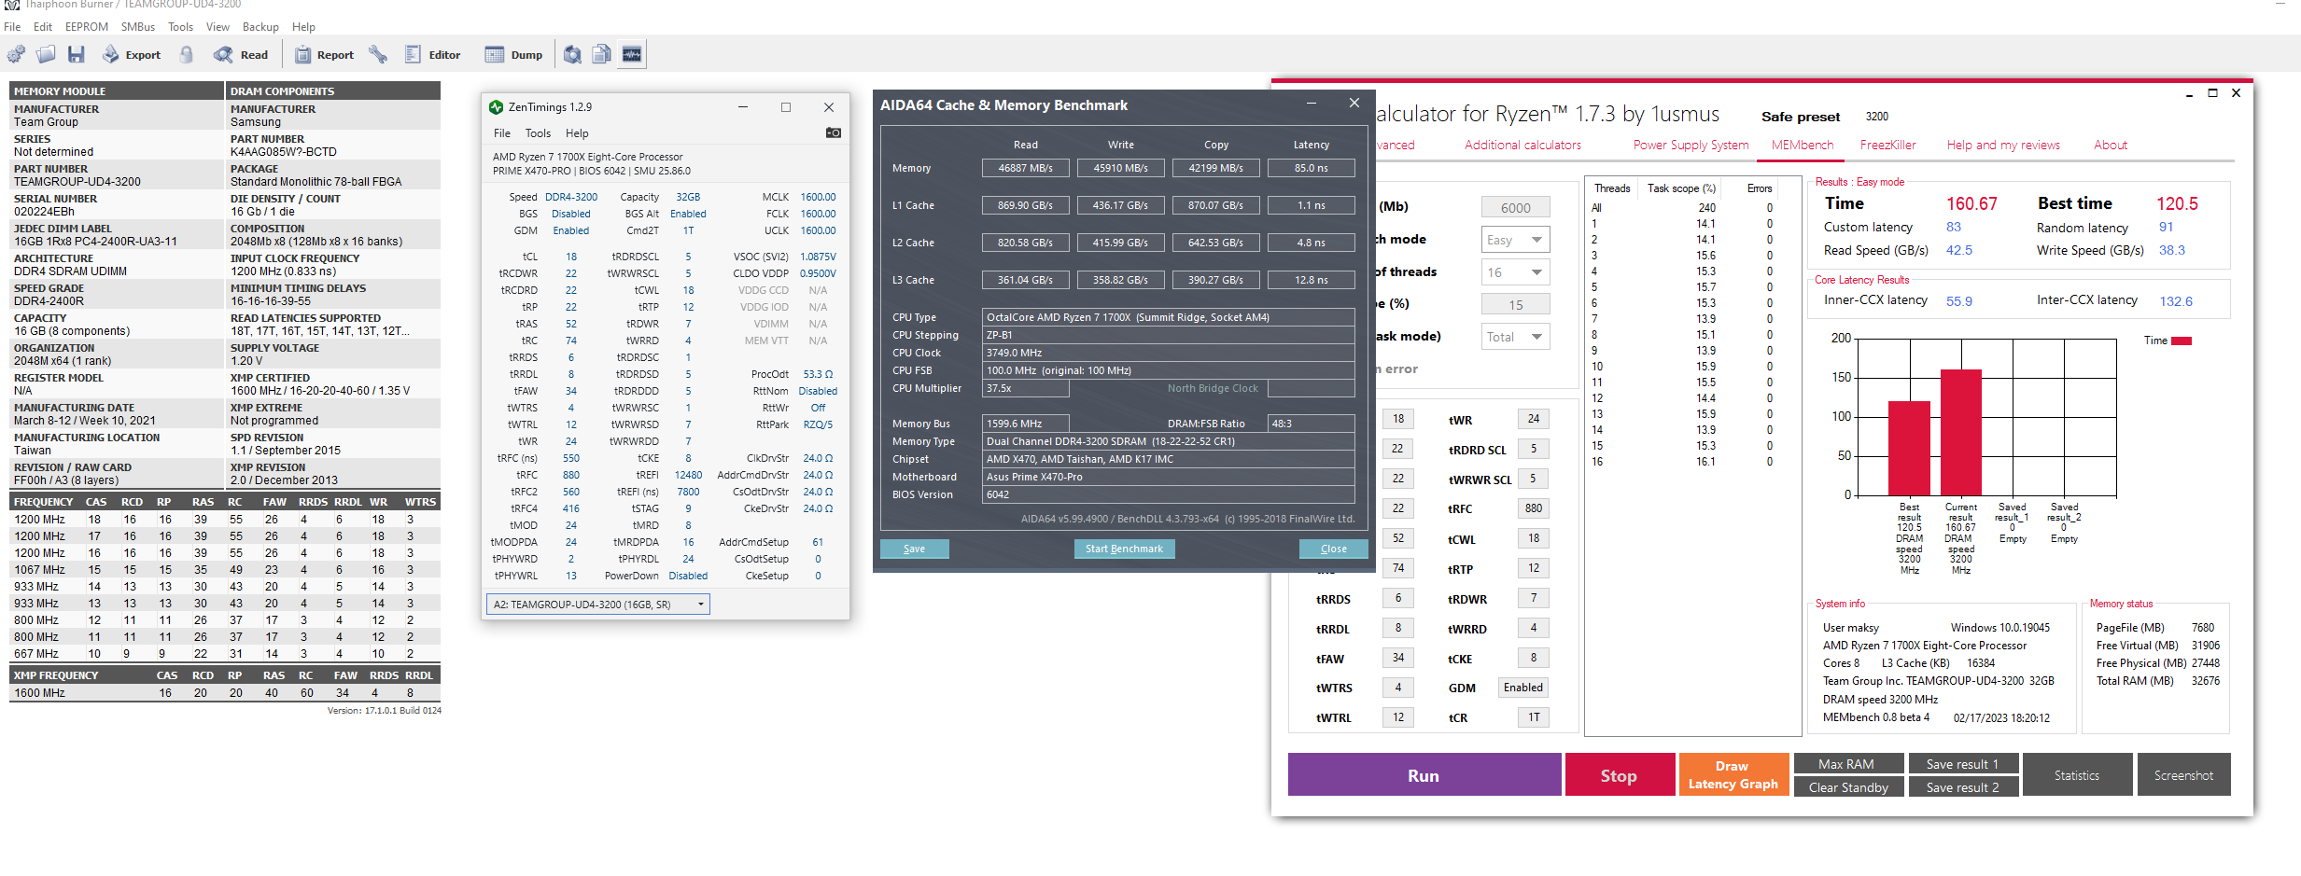Minimize the ZenTimings window
The height and width of the screenshot is (876, 2301).
coord(743,107)
